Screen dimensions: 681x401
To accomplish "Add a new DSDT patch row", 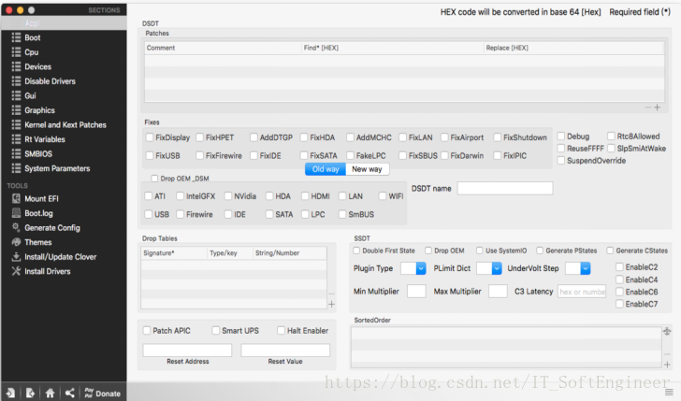I will pyautogui.click(x=657, y=107).
